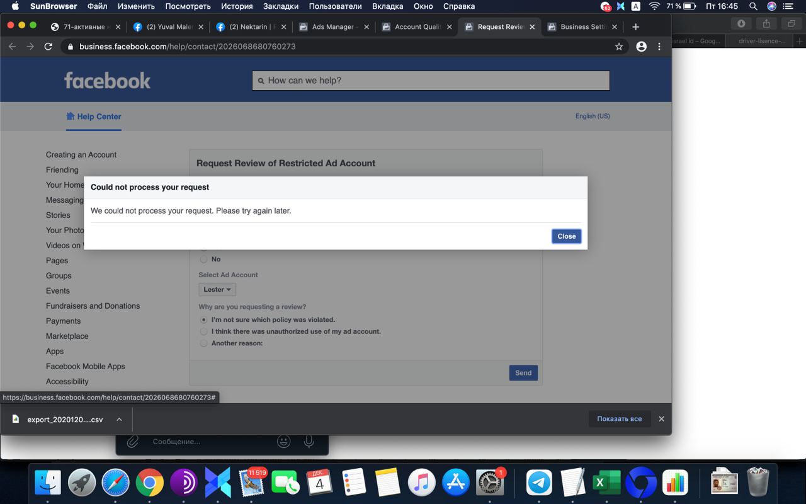Select "I'm not sure which policy was violated"
The height and width of the screenshot is (504, 806).
coord(203,320)
